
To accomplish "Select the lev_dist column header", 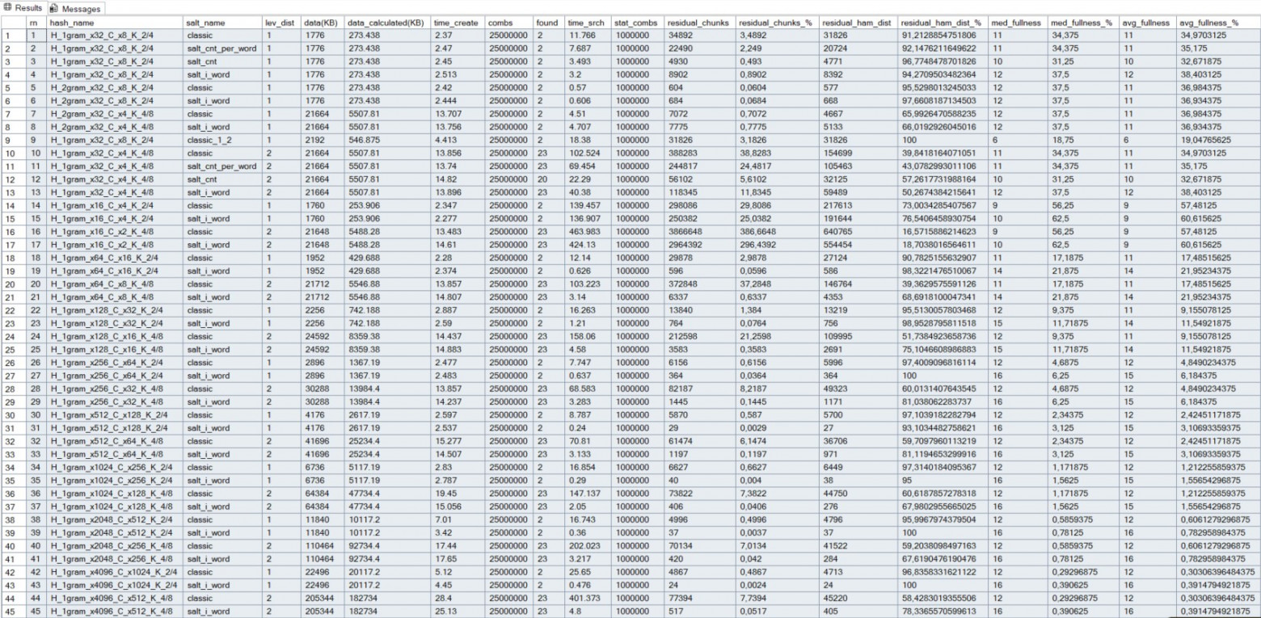I will click(x=280, y=23).
